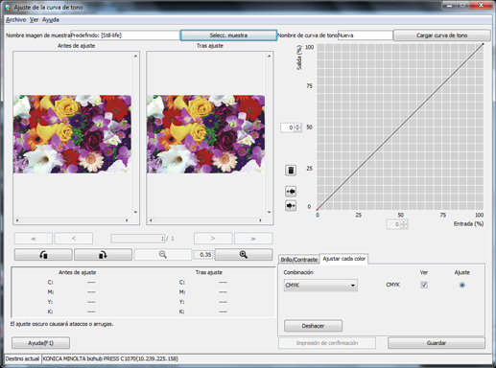This screenshot has height=368, width=496.
Task: Select the CMYK Ajuste radio button
Action: point(461,285)
